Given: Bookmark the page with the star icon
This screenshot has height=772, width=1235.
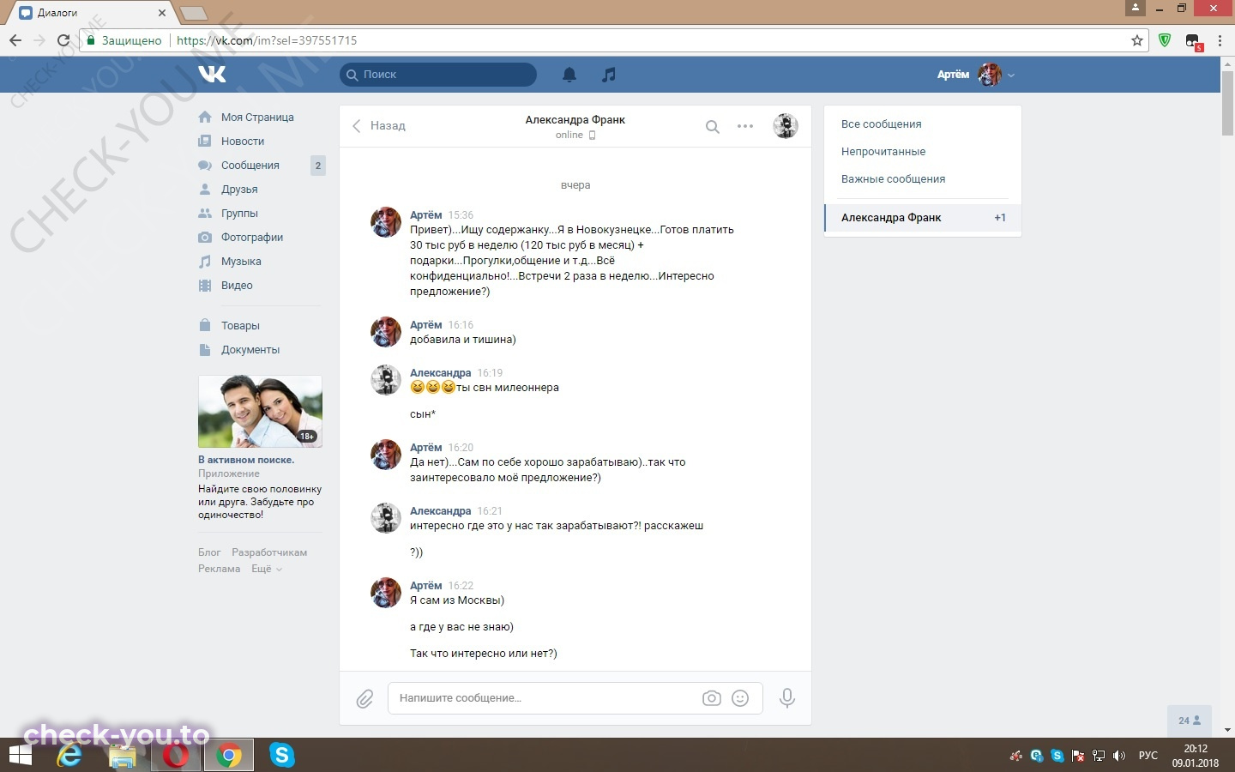Looking at the screenshot, I should [x=1137, y=40].
